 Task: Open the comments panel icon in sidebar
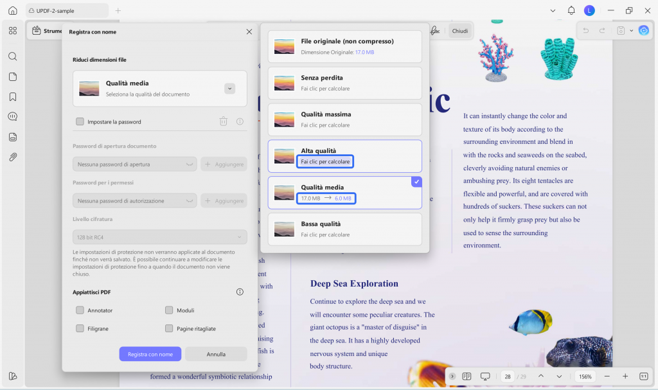(13, 117)
